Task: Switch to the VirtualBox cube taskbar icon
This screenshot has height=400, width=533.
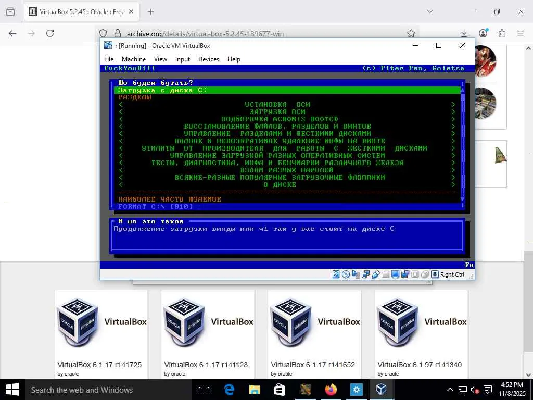Action: tap(382, 390)
